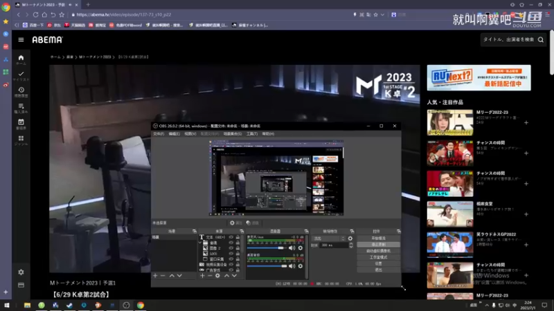Click Start Streaming button in OBS Controls

point(378,238)
